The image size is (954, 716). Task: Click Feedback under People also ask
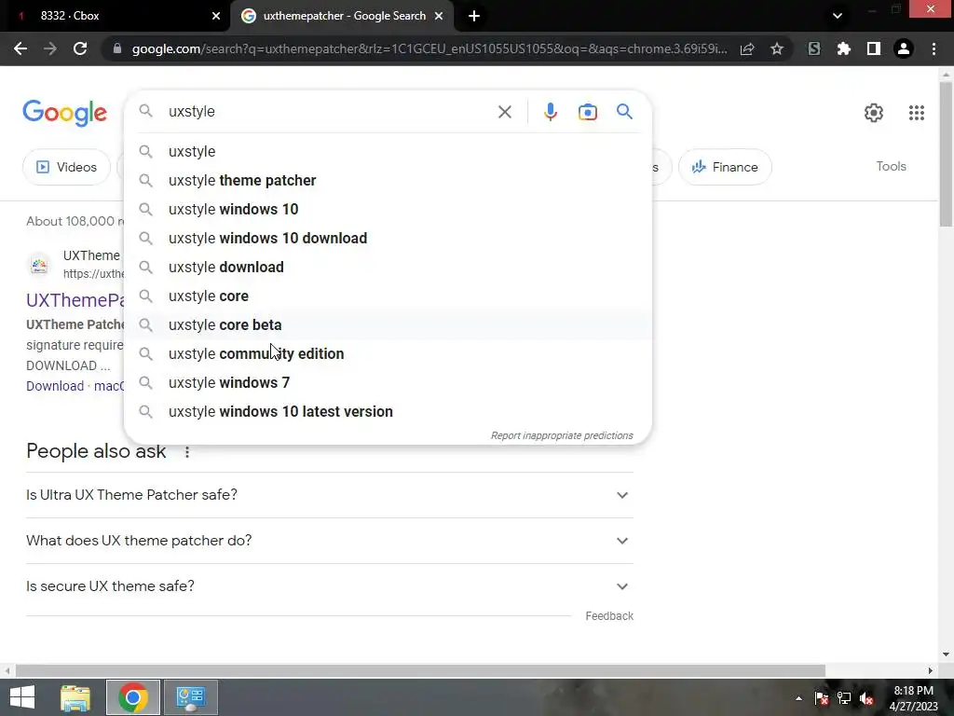point(609,616)
